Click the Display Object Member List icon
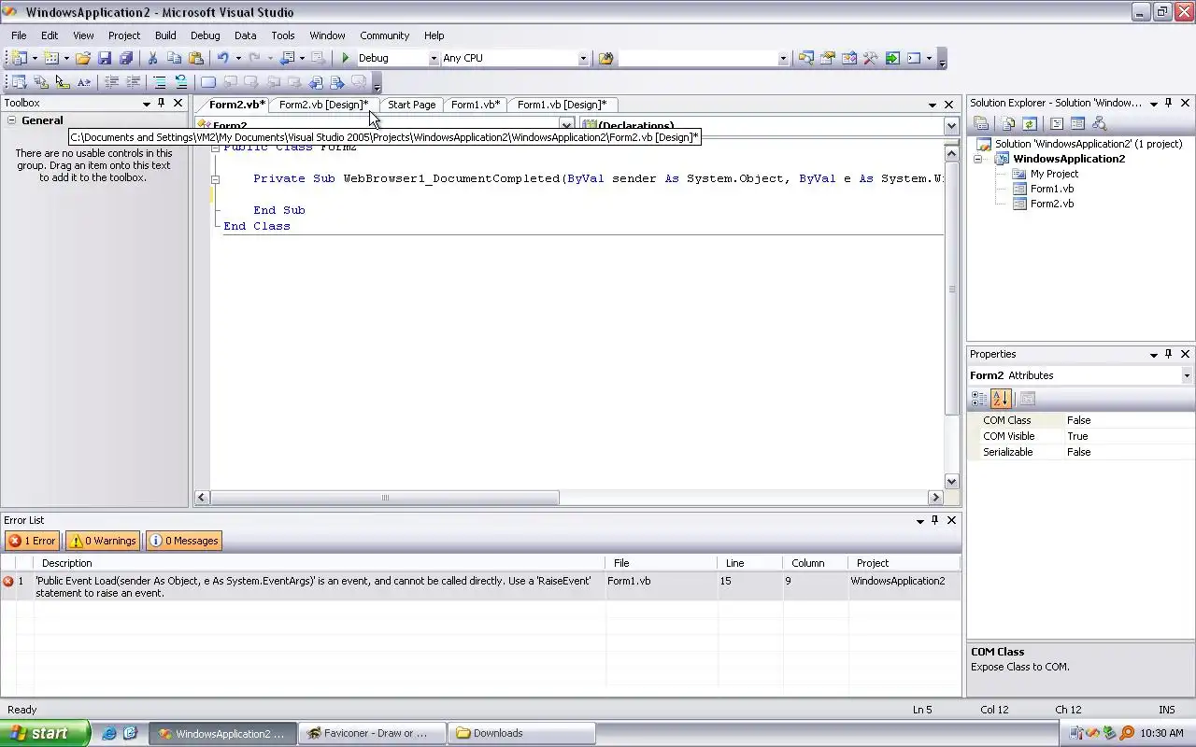This screenshot has height=747, width=1196. (x=19, y=82)
